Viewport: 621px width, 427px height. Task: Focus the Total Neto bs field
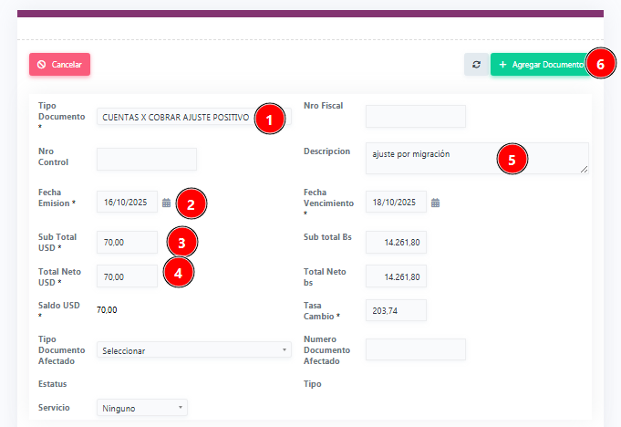[x=396, y=276]
